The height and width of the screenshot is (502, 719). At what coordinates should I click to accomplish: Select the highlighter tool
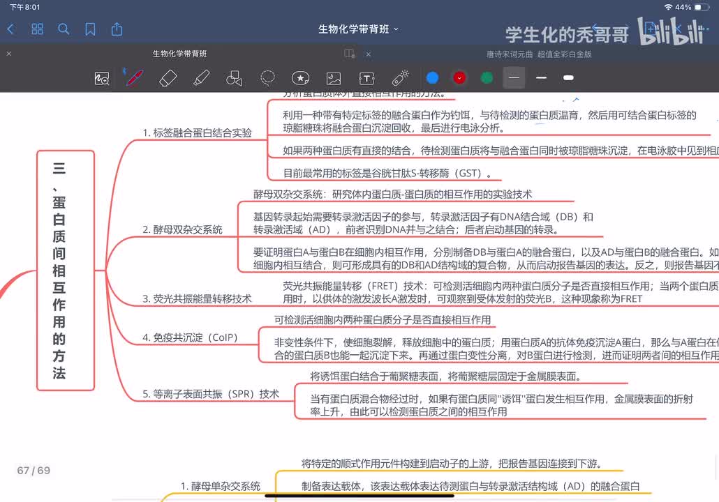pyautogui.click(x=201, y=78)
